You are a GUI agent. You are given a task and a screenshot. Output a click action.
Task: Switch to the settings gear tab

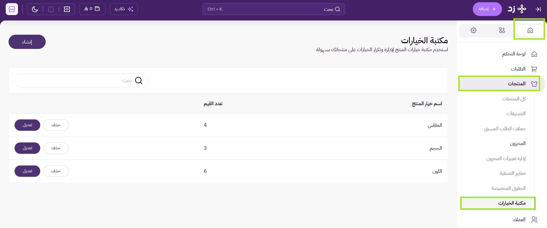(x=473, y=30)
